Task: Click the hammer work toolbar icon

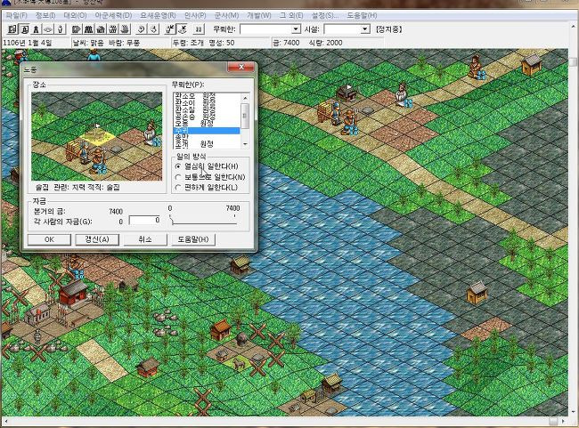Action: click(170, 28)
